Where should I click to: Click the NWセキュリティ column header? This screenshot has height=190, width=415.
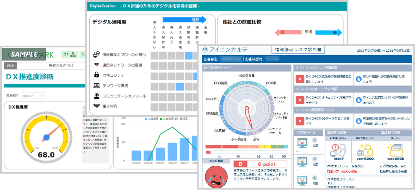[365, 138]
